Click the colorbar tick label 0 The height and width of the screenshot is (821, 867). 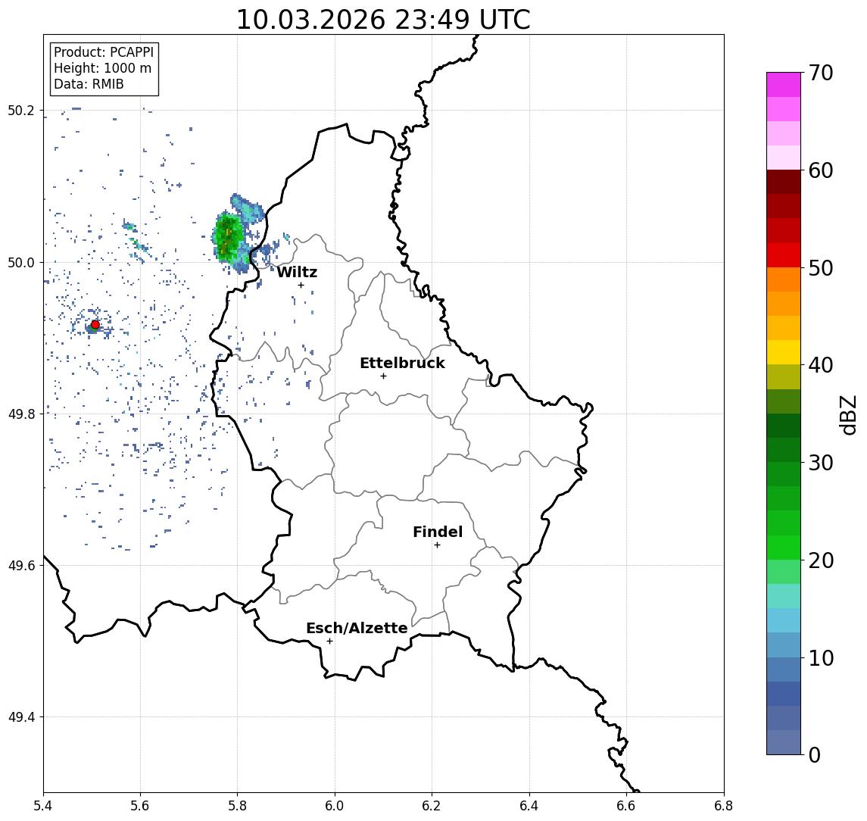[x=815, y=754]
